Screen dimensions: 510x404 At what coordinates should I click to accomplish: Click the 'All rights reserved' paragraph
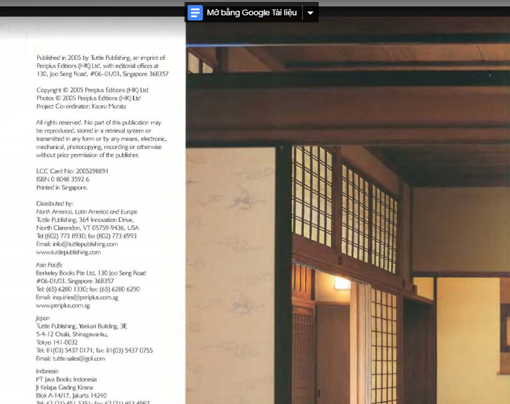[101, 138]
